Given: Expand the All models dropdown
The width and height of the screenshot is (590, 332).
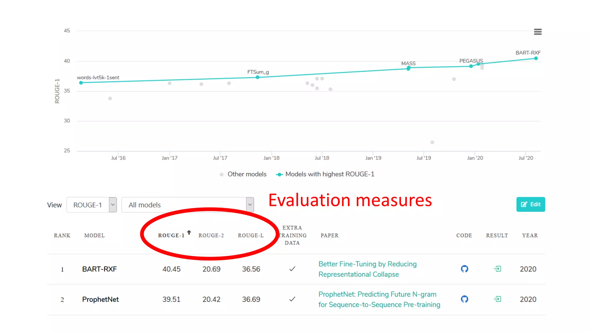Looking at the screenshot, I should (188, 205).
